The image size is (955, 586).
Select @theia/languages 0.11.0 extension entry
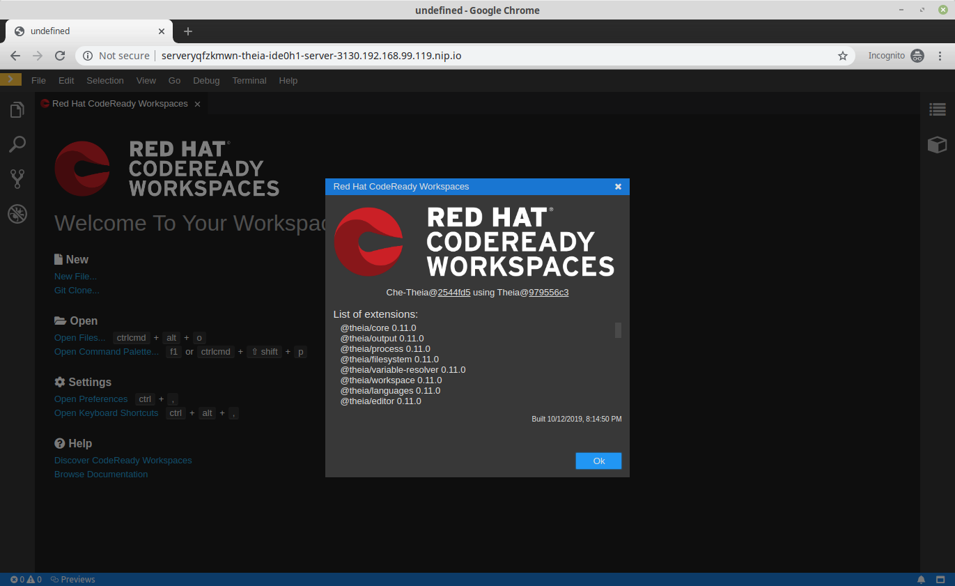point(391,391)
